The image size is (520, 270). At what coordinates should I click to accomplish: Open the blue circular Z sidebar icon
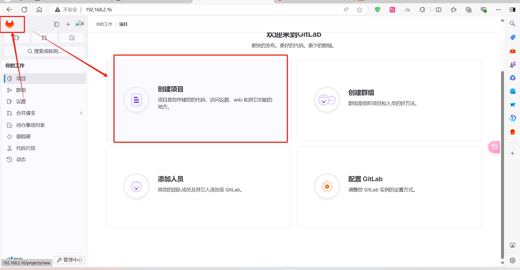[x=512, y=118]
